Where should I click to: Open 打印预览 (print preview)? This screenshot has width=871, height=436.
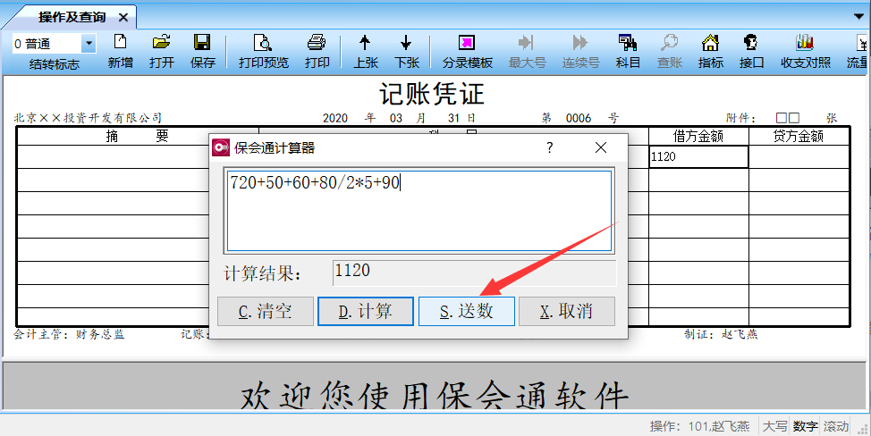(x=263, y=51)
